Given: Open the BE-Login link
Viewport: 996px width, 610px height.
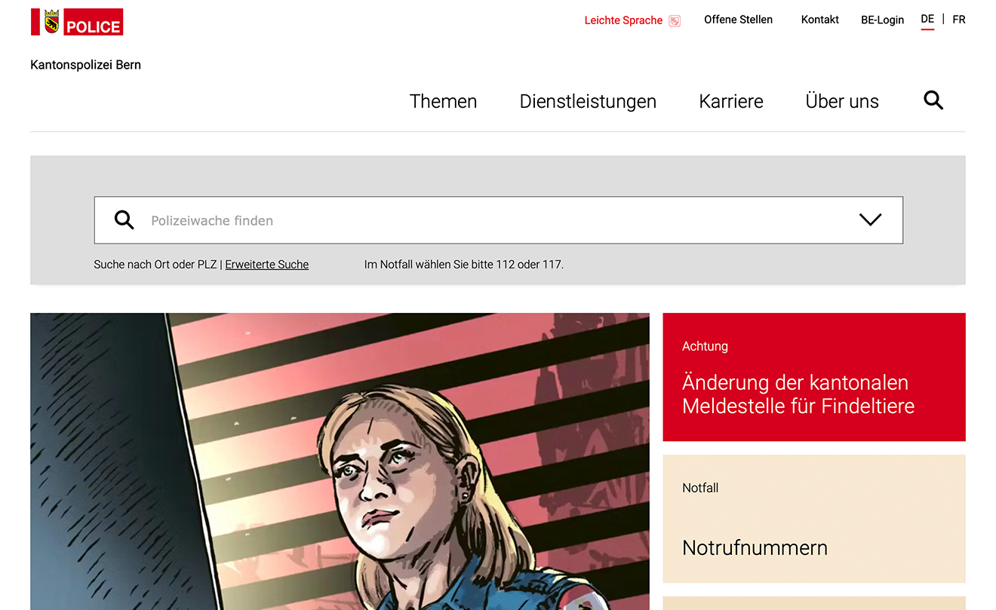Looking at the screenshot, I should [882, 20].
